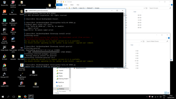The width and height of the screenshot is (176, 99).
Task: Select This PC in the address path
Action: (75, 8)
